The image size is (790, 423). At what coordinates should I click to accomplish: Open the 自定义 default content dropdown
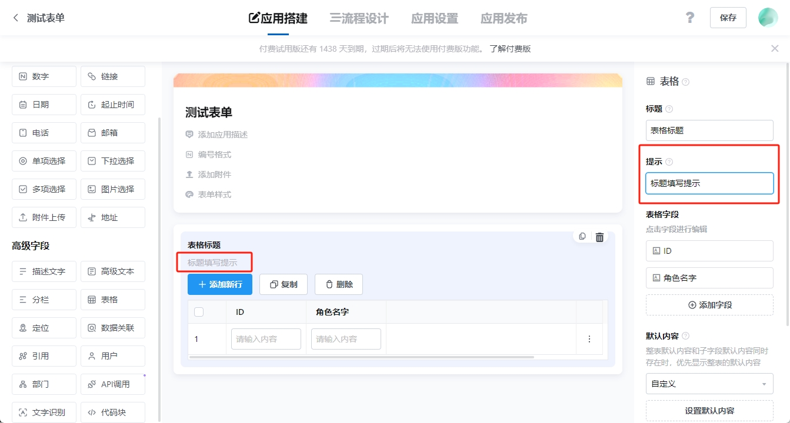(709, 384)
